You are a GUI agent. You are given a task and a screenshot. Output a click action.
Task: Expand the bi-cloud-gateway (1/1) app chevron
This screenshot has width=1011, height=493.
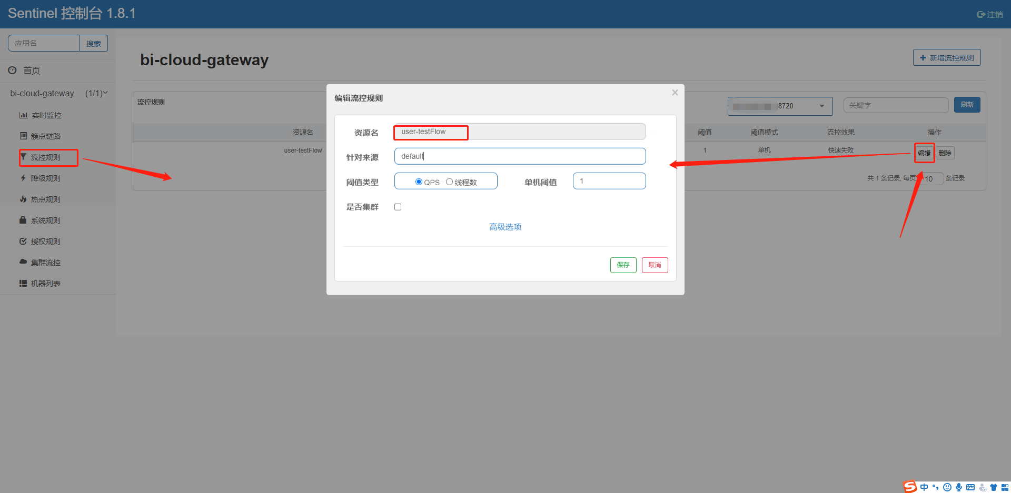[x=105, y=93]
